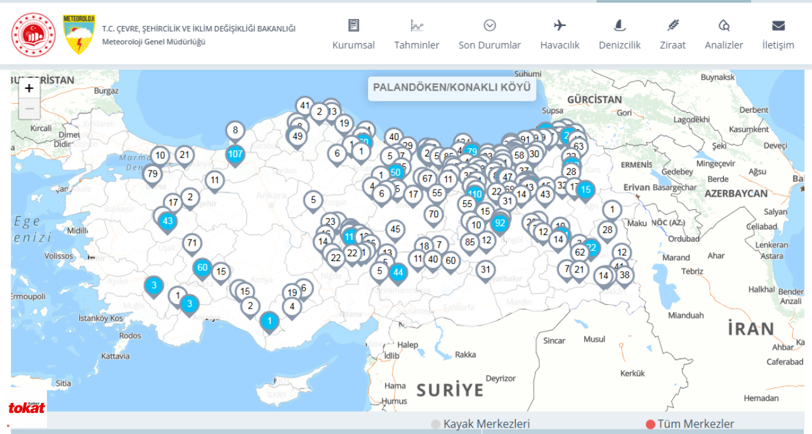Open the Analizler menu
Screen dimensions: 812x434
point(724,34)
